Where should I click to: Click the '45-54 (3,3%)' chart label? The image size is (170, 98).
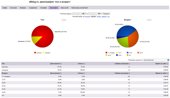pos(110,38)
